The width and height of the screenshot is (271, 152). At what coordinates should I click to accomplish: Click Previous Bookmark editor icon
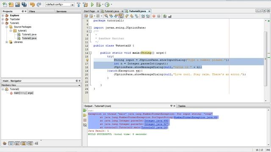127,16
